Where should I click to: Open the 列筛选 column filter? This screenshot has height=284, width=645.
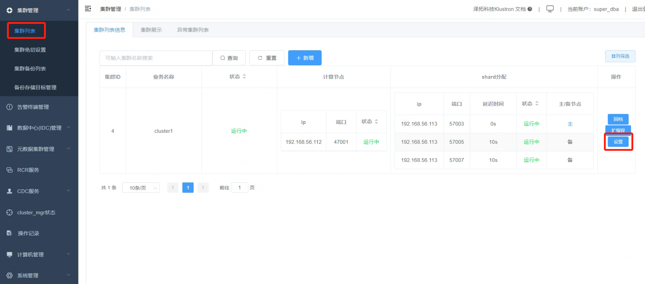(620, 56)
